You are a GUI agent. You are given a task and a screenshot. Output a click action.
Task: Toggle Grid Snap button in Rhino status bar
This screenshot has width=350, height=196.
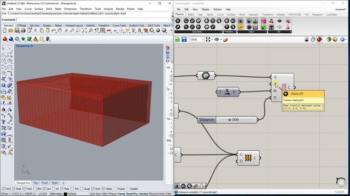coord(95,194)
